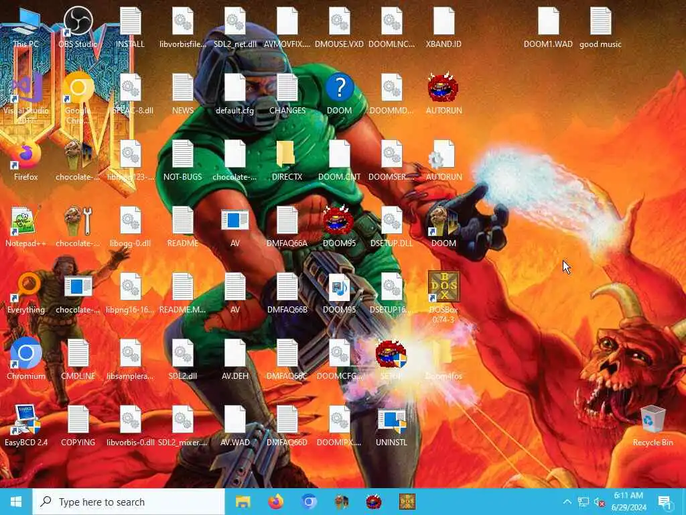686x515 pixels.
Task: Select the libvorbis-0.dll file
Action: coord(131,426)
